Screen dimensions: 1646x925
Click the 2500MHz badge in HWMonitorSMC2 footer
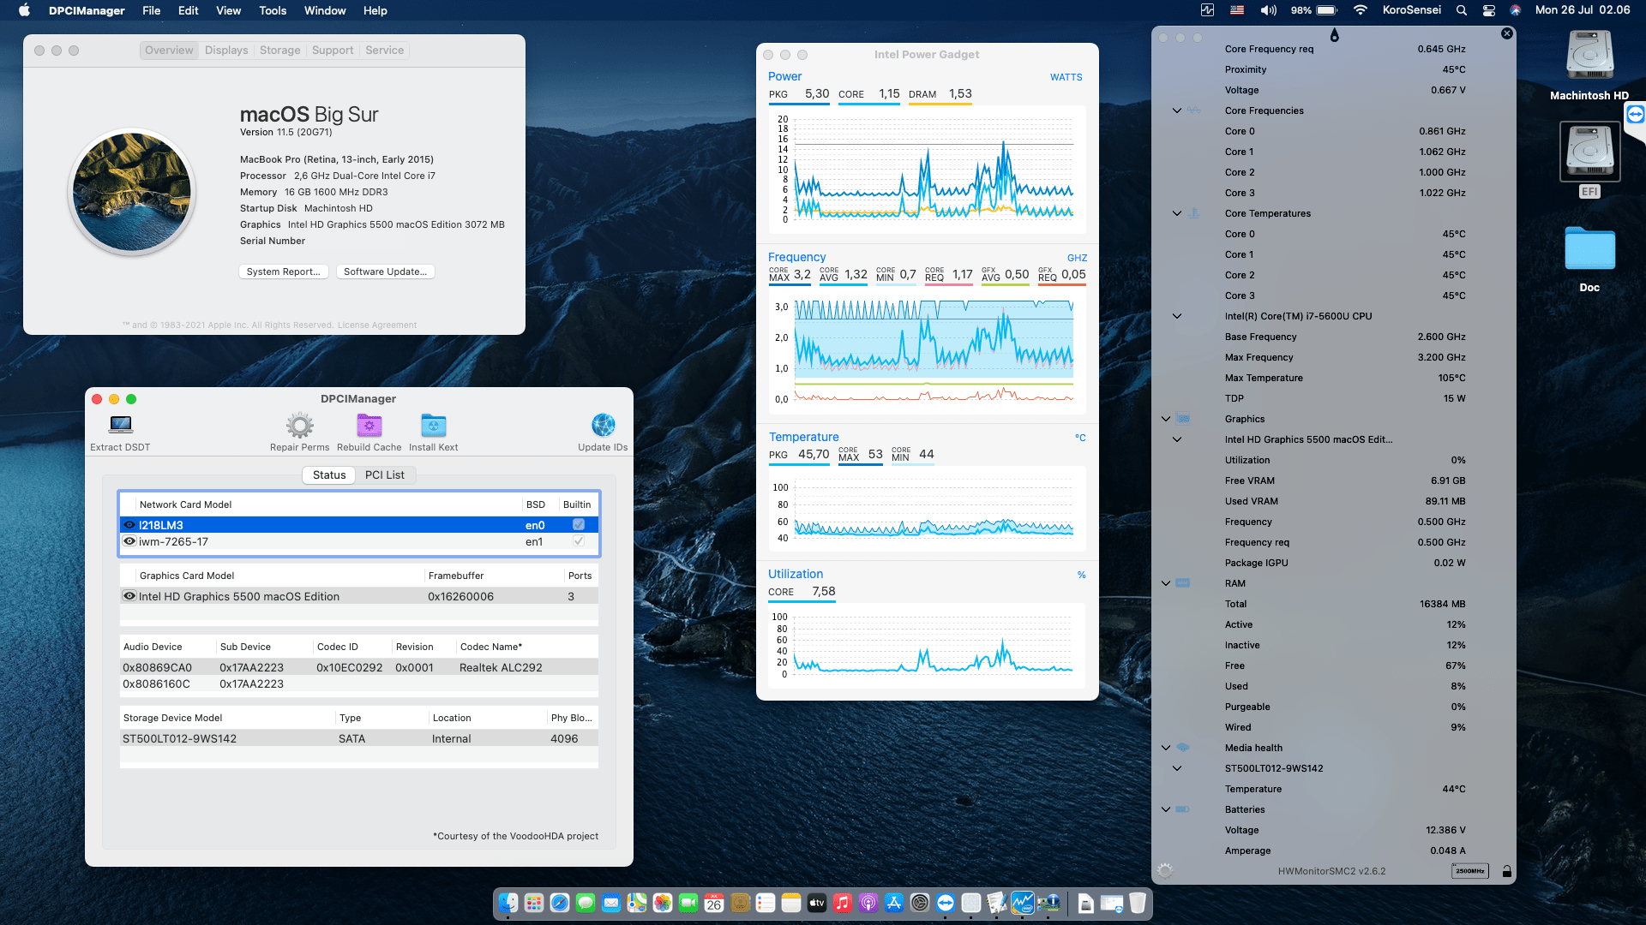1469,871
